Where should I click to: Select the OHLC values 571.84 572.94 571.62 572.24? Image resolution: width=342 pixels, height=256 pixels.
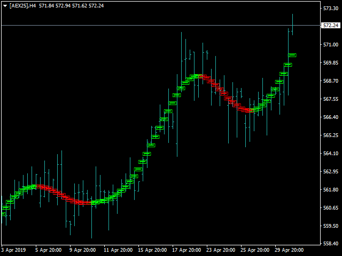point(71,6)
